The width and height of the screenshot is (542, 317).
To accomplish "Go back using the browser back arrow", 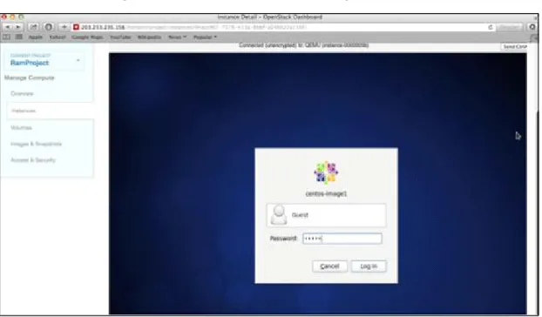I will pos(8,27).
